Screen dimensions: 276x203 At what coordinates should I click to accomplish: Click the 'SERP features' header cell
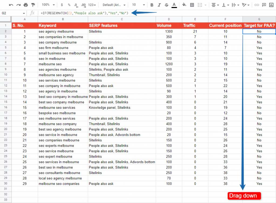pos(122,26)
